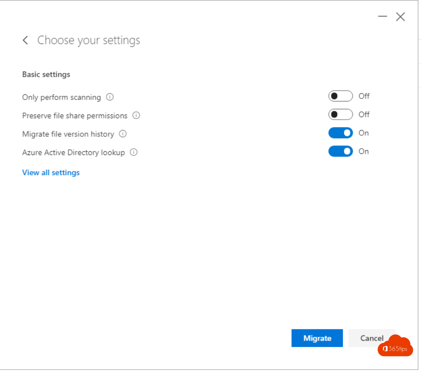Start migration with the Migrate button
The width and height of the screenshot is (421, 371).
317,338
